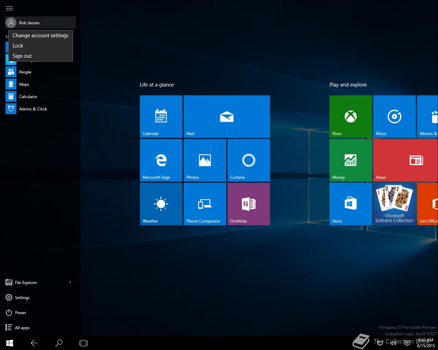Open the Store tile
The image size is (438, 350).
pos(350,204)
